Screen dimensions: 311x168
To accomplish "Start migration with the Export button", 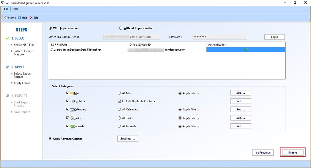I will [292, 153].
